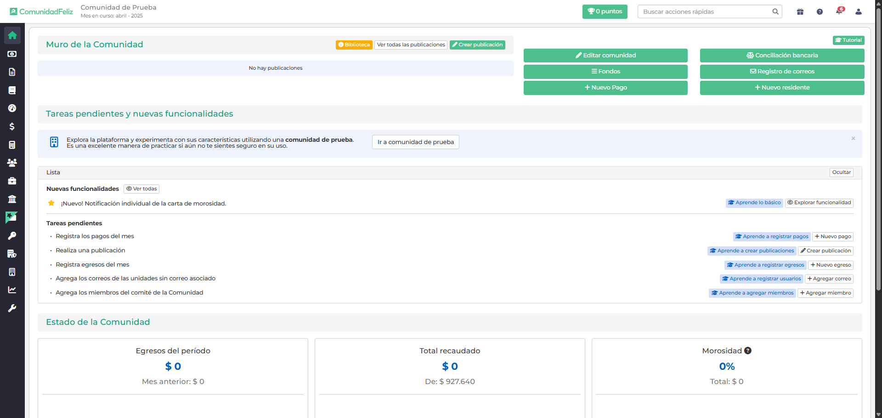882x418 pixels.
Task: Open the gauge dashboard sidebar icon
Action: pyautogui.click(x=12, y=108)
